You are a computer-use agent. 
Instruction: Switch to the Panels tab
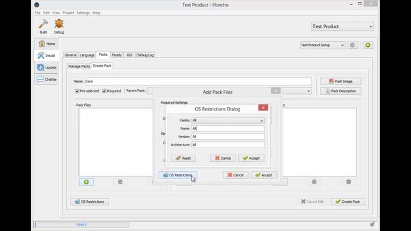click(x=116, y=55)
